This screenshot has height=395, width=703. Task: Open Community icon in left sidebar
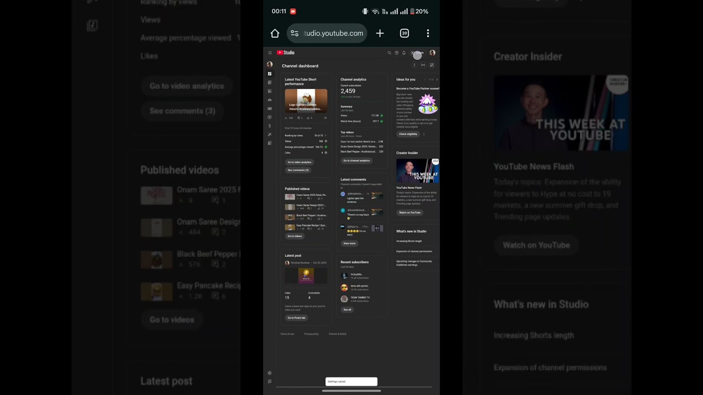point(270,100)
